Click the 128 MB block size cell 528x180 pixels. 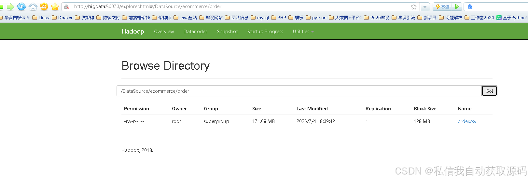click(x=422, y=121)
